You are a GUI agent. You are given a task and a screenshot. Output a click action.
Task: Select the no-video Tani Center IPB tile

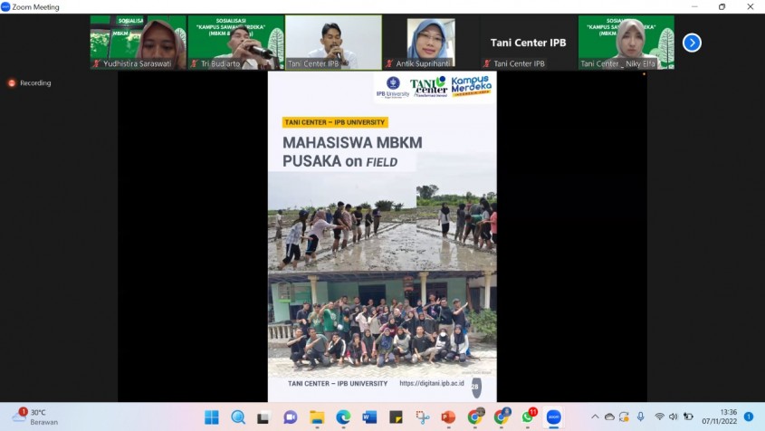(529, 43)
